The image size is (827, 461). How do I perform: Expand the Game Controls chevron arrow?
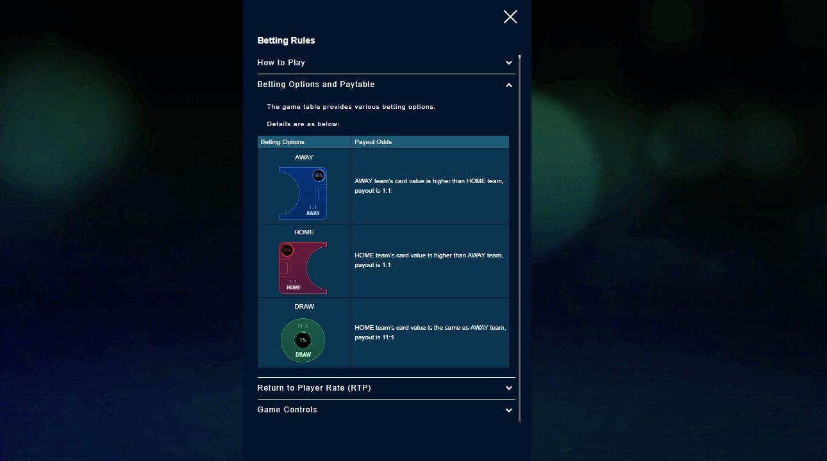coord(508,410)
